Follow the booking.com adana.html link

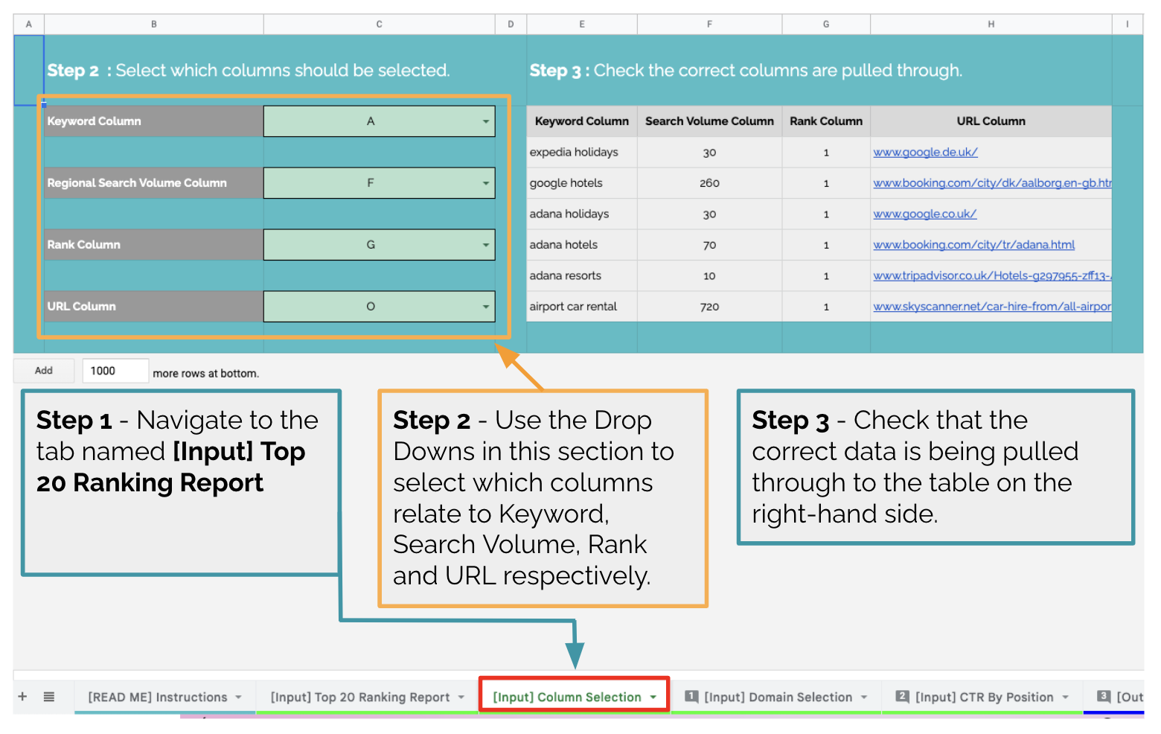(973, 245)
